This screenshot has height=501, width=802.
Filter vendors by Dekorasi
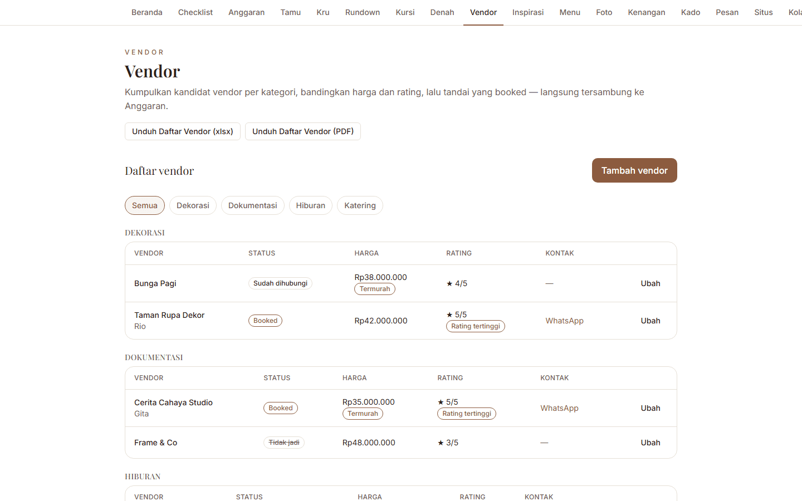click(x=193, y=205)
